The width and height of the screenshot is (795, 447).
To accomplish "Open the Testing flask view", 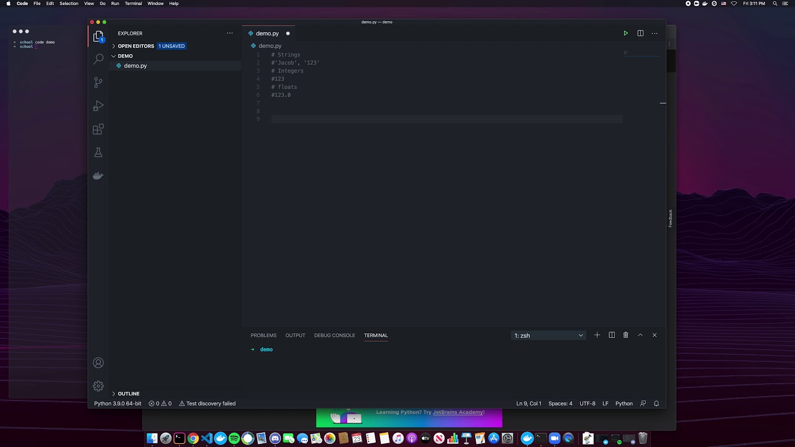I will tap(98, 153).
